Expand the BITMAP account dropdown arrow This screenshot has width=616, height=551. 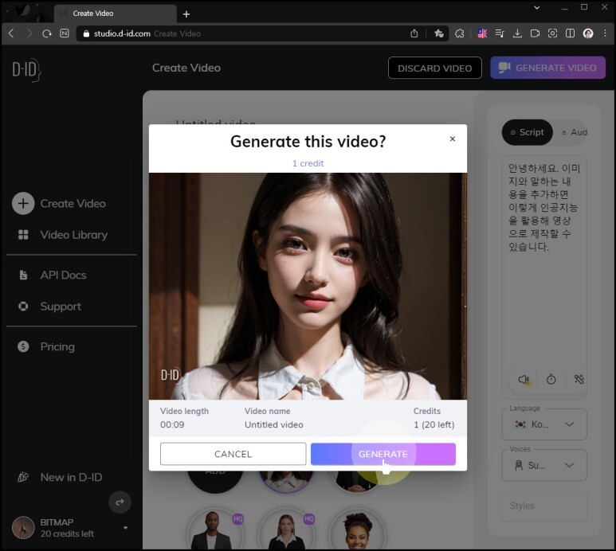(126, 528)
